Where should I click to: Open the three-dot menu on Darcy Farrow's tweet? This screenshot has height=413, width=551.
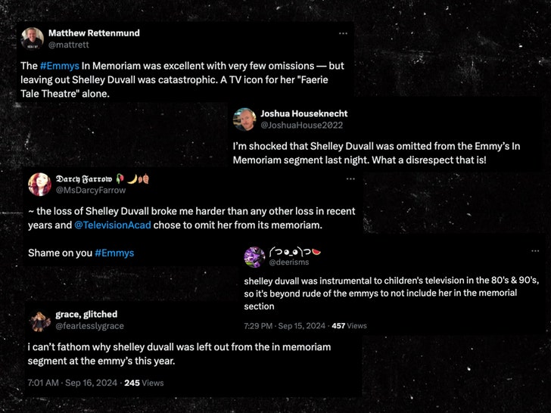350,179
